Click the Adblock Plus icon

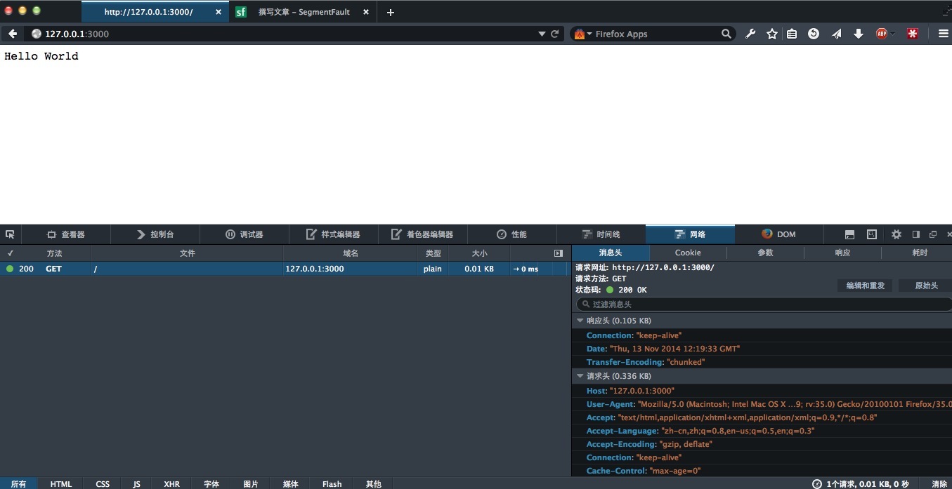click(x=882, y=34)
